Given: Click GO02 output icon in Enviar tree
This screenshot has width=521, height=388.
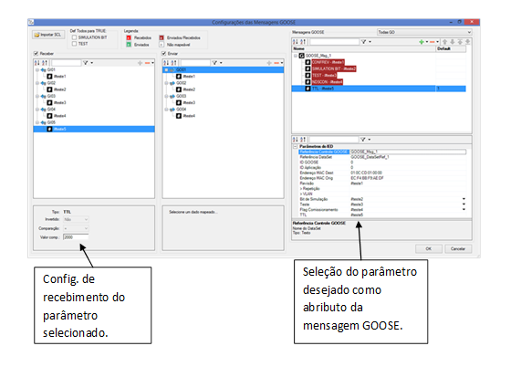Looking at the screenshot, I should [172, 83].
